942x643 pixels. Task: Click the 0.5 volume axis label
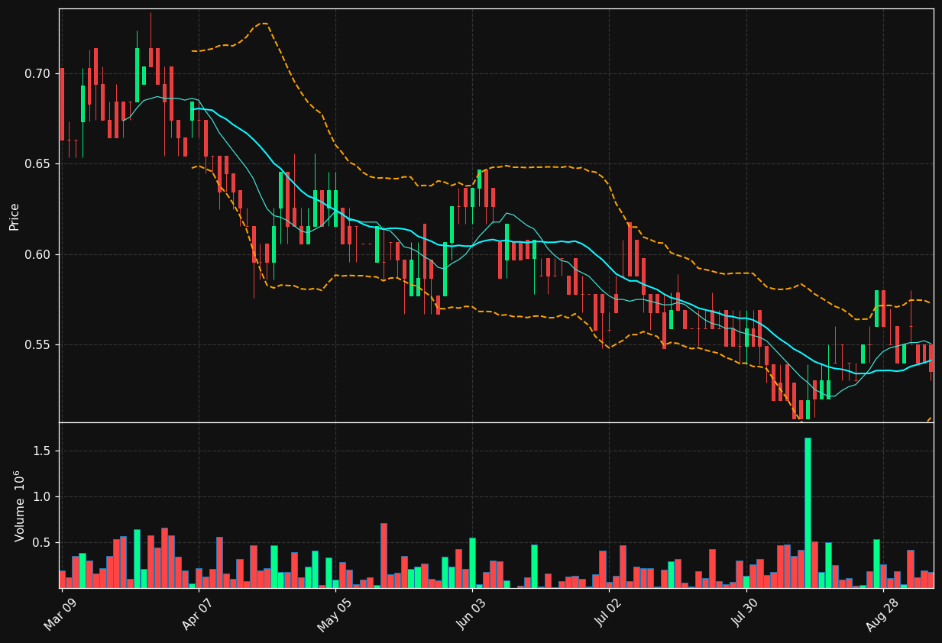(x=42, y=543)
